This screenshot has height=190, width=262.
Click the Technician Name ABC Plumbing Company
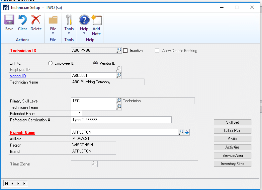(x=108, y=82)
